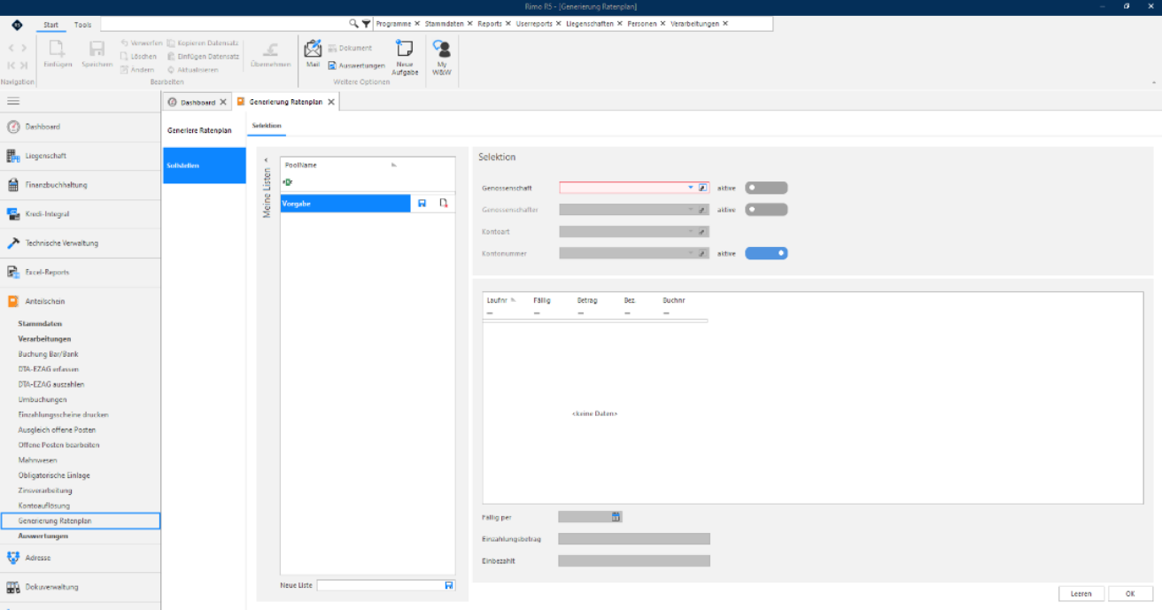Expand the Technische Verwaltung sidebar section
The image size is (1162, 610).
pos(81,243)
